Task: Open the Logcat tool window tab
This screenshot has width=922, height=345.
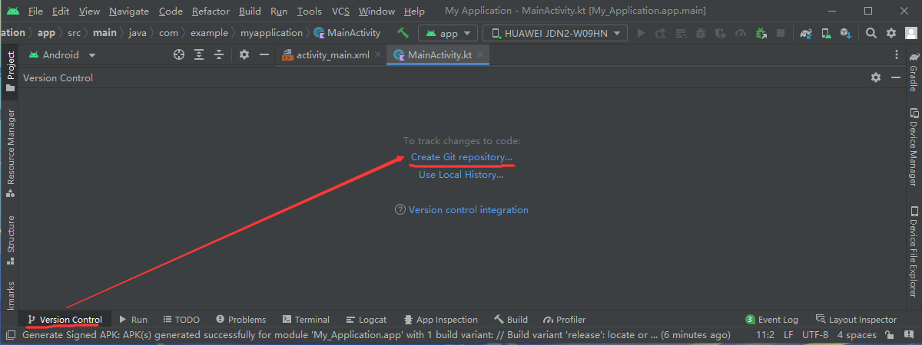Action: [366, 320]
